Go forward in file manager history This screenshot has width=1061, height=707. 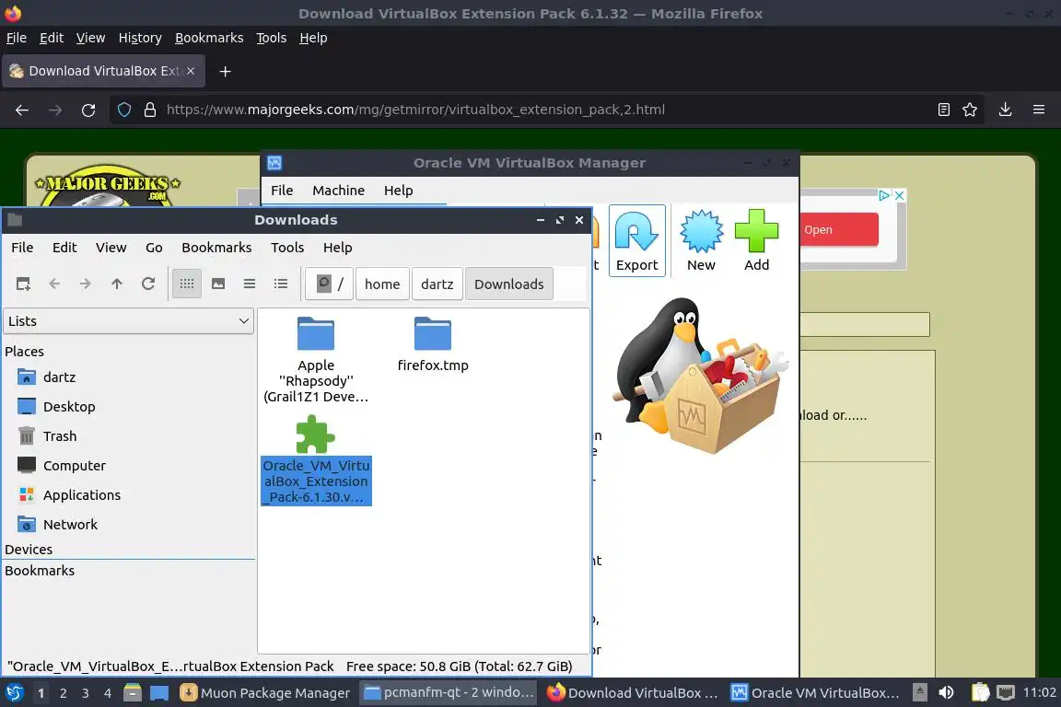coord(86,284)
